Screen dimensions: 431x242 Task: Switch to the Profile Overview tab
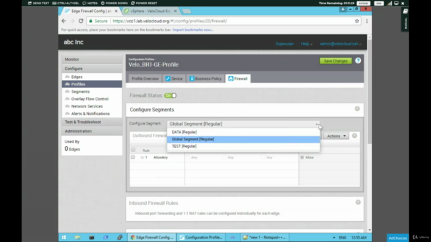point(145,79)
